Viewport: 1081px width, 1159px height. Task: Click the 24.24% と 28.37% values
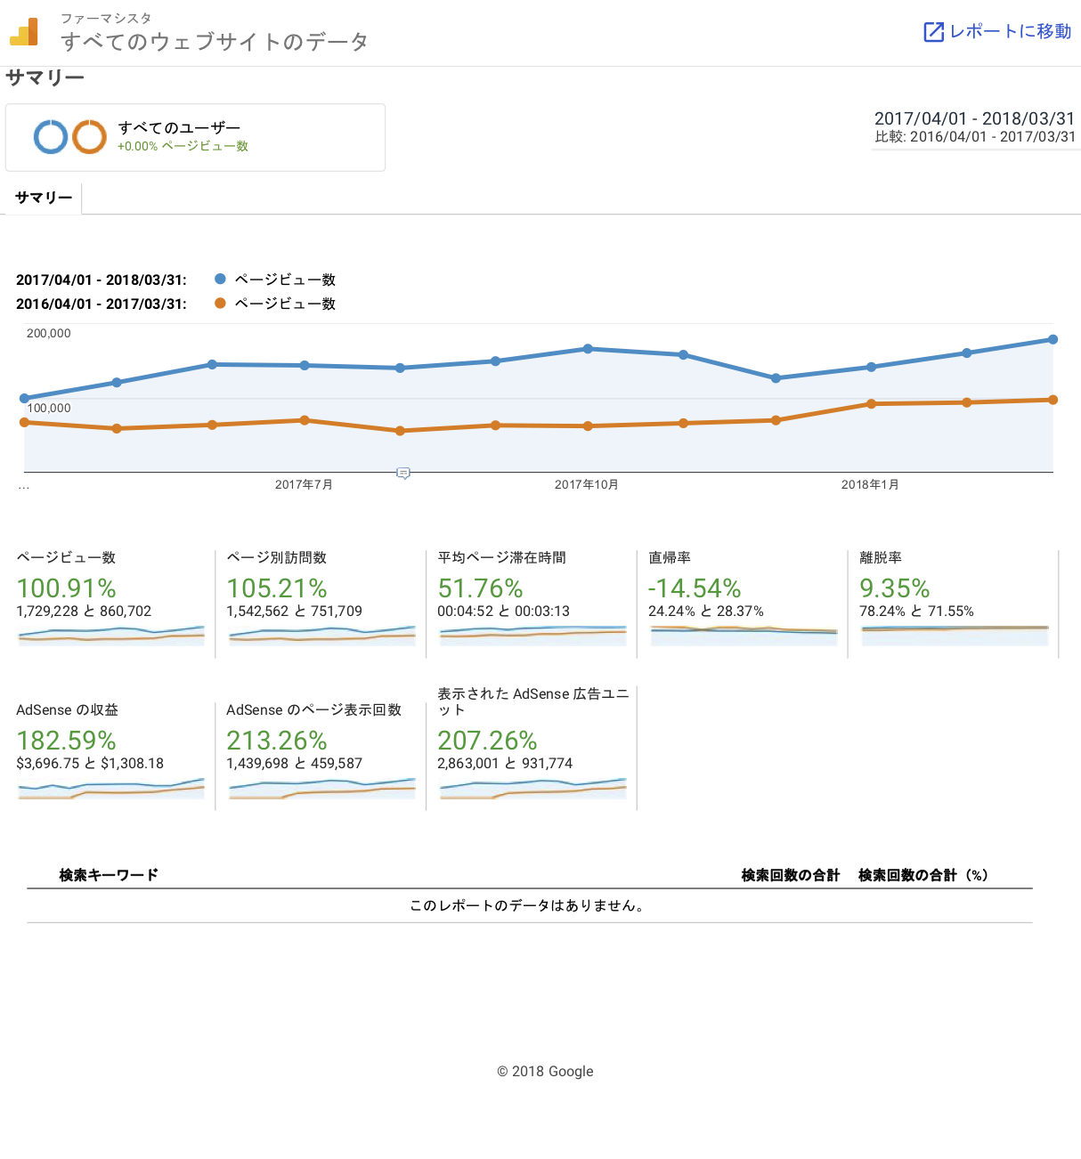click(705, 611)
